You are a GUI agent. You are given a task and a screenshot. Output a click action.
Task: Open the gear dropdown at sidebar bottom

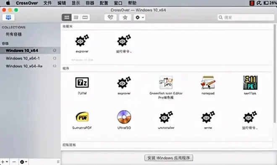click(x=24, y=162)
